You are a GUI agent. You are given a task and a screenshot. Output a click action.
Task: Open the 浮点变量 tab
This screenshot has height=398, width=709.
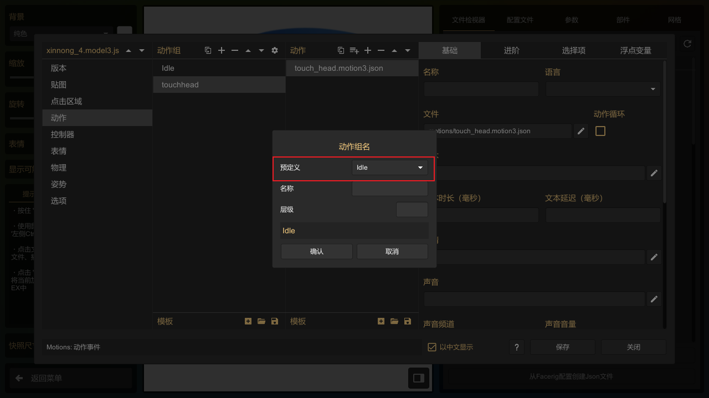[x=635, y=50]
